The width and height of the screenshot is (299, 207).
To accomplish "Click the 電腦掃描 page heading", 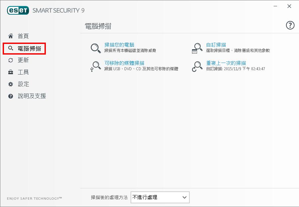I will click(98, 26).
